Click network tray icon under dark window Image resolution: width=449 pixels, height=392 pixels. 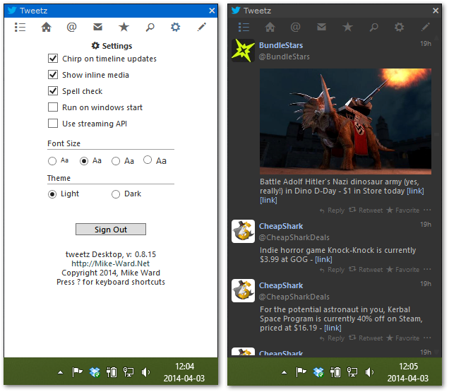click(352, 372)
